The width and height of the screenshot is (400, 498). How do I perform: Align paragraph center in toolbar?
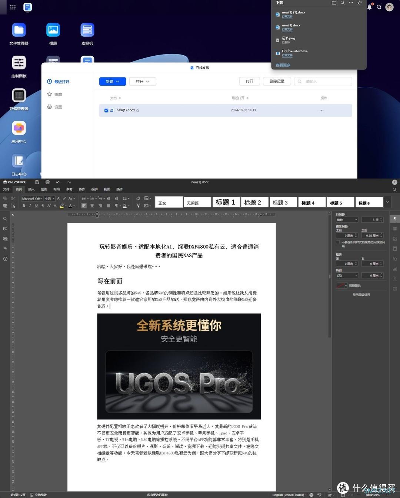point(92,206)
